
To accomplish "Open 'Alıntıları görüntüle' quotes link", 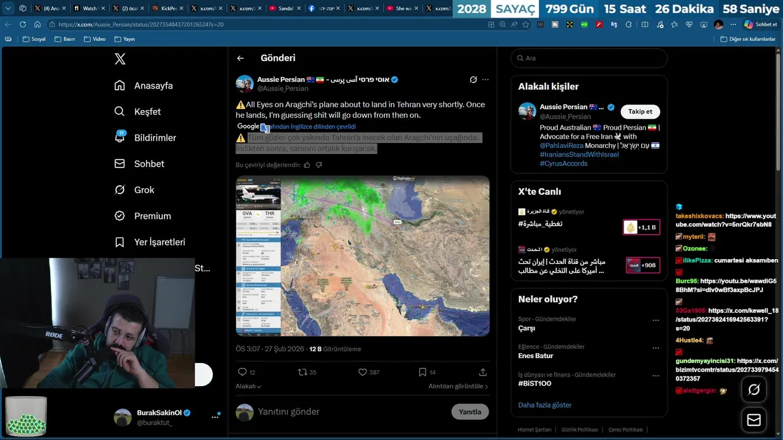I will (x=458, y=386).
